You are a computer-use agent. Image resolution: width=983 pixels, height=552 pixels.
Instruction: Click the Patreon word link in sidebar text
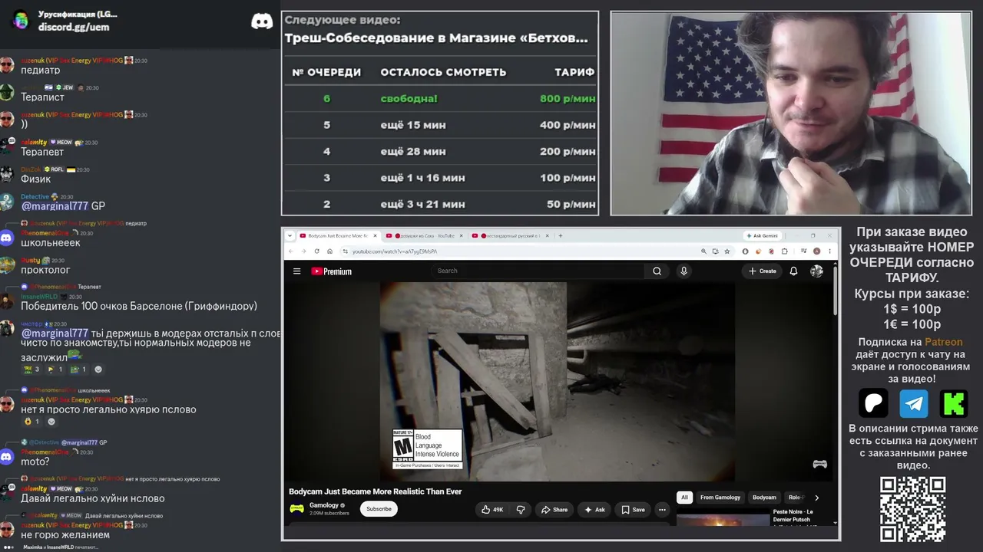tap(943, 342)
